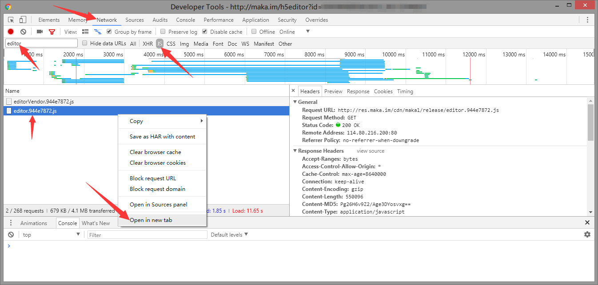Choose Save as HAR with content
598x285 pixels.
162,136
